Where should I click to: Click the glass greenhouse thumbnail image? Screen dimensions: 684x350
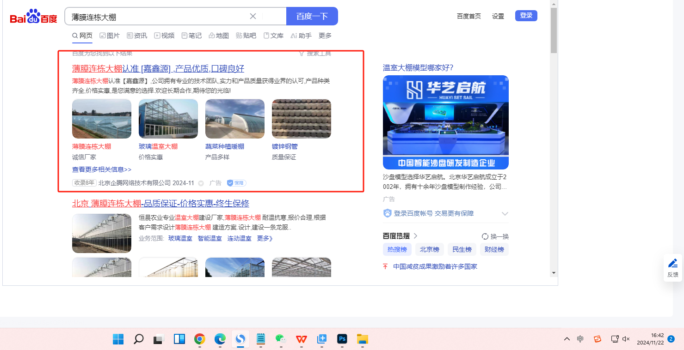click(168, 119)
